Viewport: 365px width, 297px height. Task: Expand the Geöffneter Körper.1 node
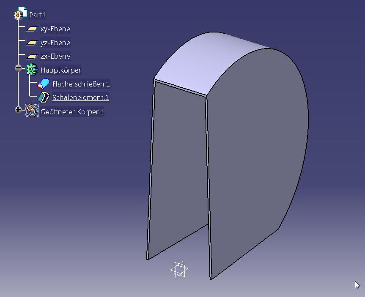(x=18, y=110)
